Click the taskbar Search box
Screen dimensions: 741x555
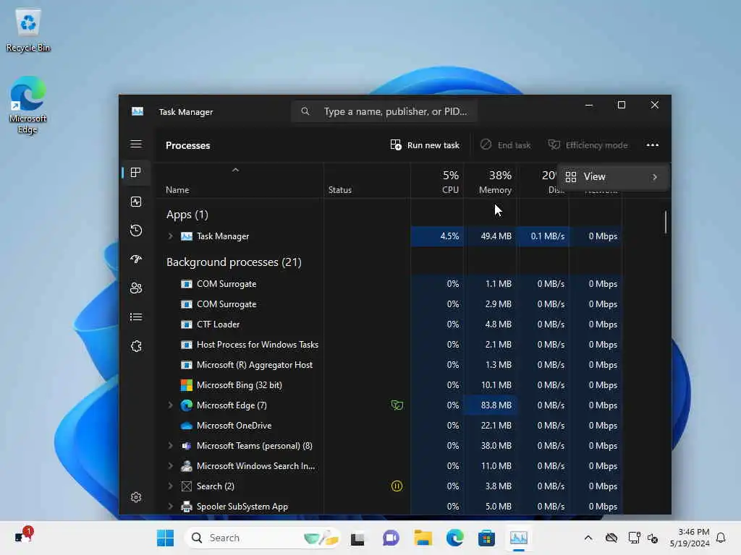coord(263,538)
